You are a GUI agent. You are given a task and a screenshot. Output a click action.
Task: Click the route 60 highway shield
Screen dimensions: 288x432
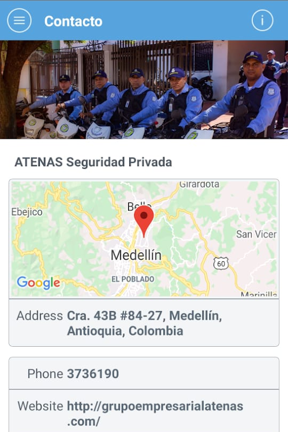221,264
